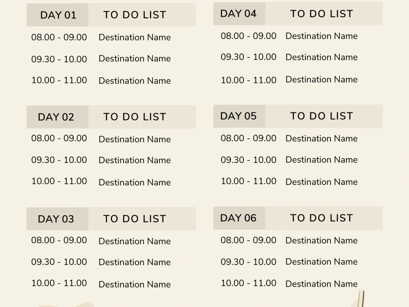This screenshot has width=409, height=307.
Task: Click the 09.30 - 10.00 time under DAY 02
Action: pos(59,160)
